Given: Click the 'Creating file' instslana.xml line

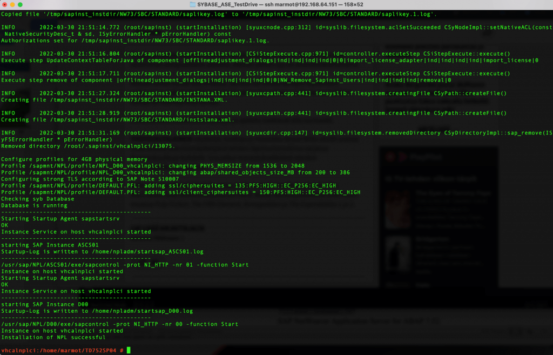Looking at the screenshot, I should [118, 119].
